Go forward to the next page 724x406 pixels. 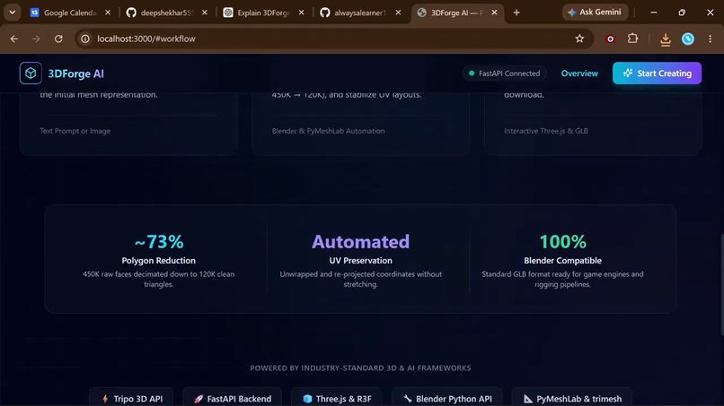[x=36, y=39]
